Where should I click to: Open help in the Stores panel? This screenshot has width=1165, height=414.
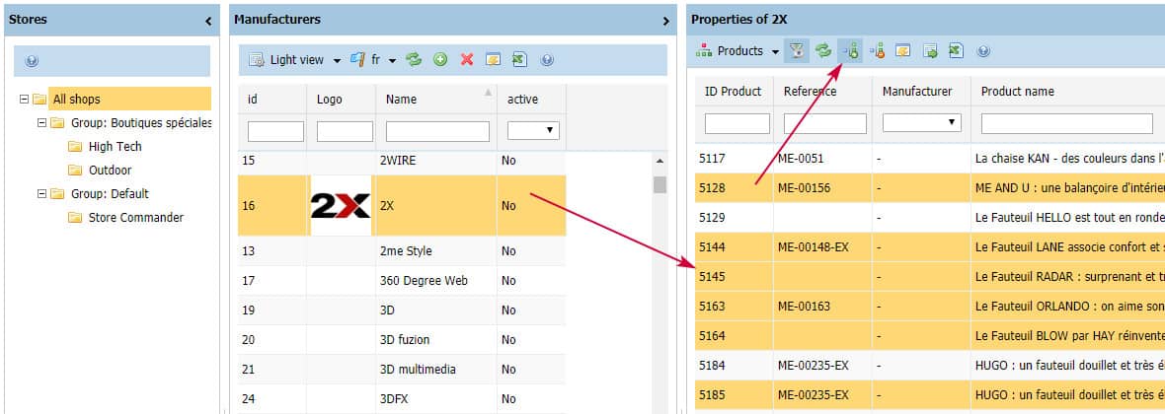pos(32,61)
